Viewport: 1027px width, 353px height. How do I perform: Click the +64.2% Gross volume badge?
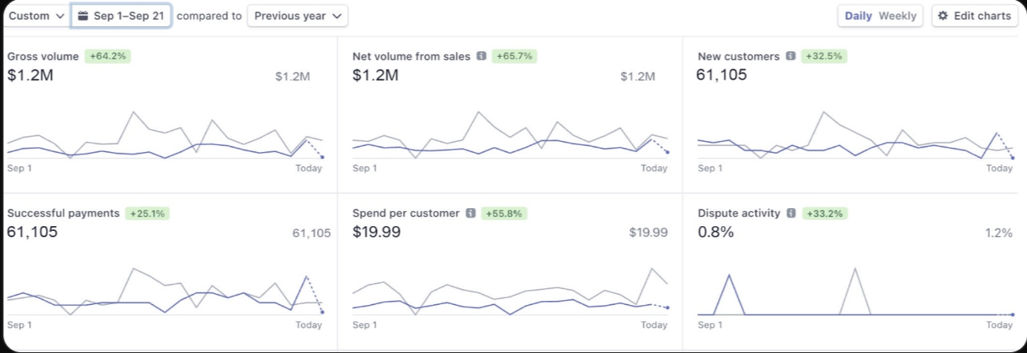point(106,56)
